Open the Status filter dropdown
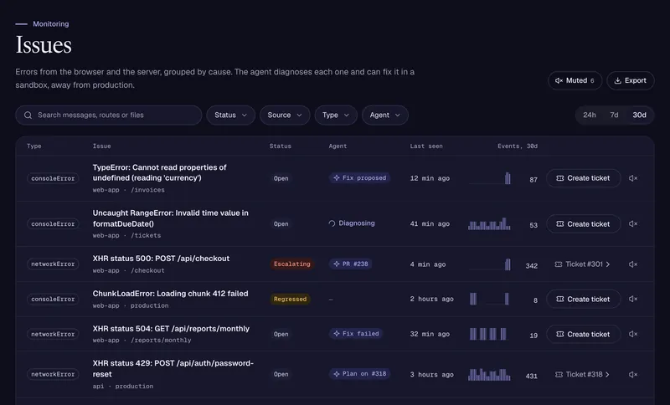Screen dimensions: 670x405 (231, 115)
